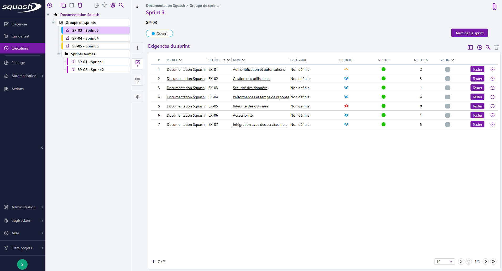The width and height of the screenshot is (502, 271).
Task: Expand the Administration submenu
Action: pyautogui.click(x=23, y=207)
